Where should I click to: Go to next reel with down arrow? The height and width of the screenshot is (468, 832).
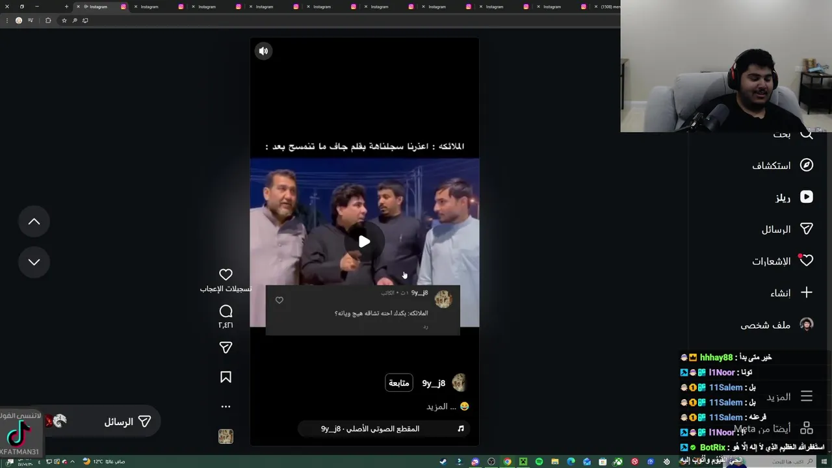click(x=34, y=262)
